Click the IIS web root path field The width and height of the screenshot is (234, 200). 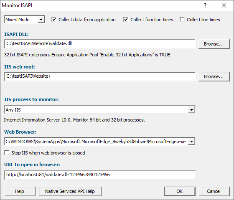coord(100,76)
